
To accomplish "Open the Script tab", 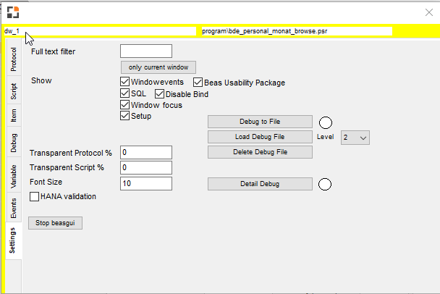I will click(13, 91).
